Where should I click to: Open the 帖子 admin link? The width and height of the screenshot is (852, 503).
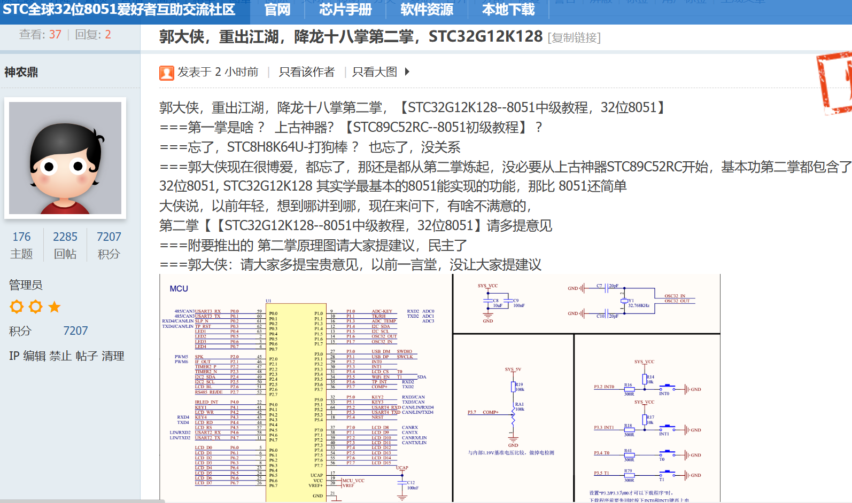coord(86,356)
